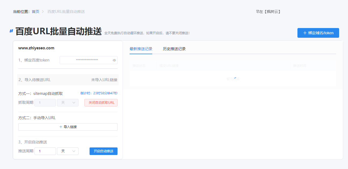Show the hidden Baidu token with the eye icon
Image resolution: width=348 pixels, height=169 pixels.
click(x=114, y=60)
